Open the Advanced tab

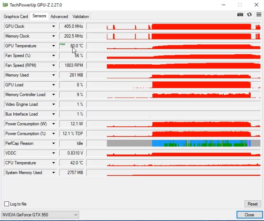pos(59,16)
